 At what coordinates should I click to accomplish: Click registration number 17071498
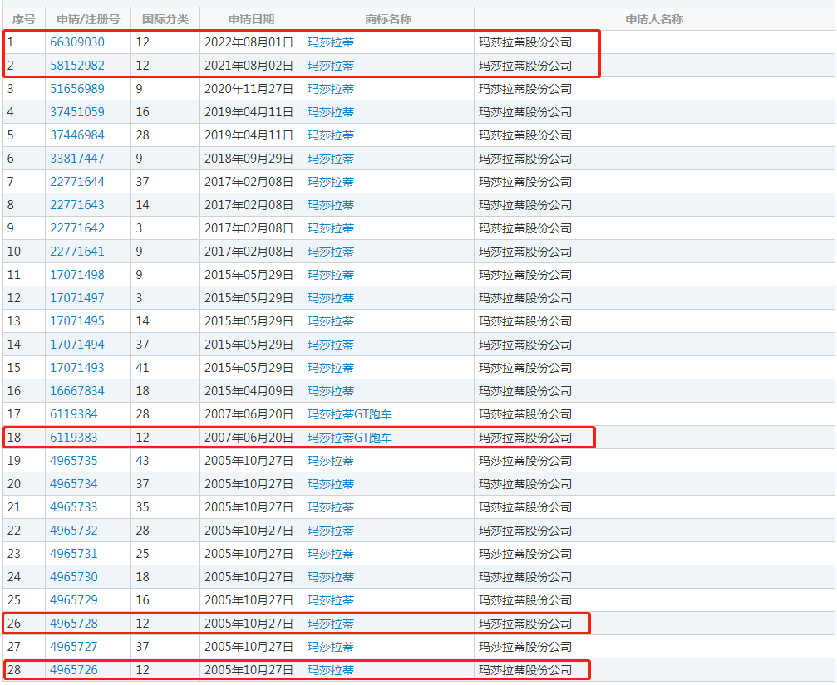77,275
